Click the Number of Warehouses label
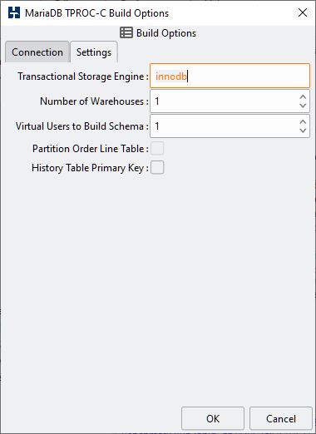 (94, 101)
